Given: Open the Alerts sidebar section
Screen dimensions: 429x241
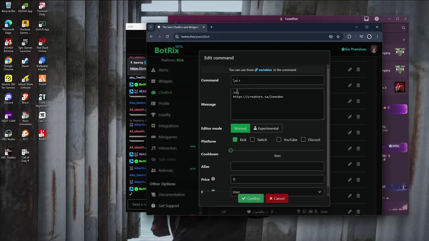Looking at the screenshot, I should (160, 70).
